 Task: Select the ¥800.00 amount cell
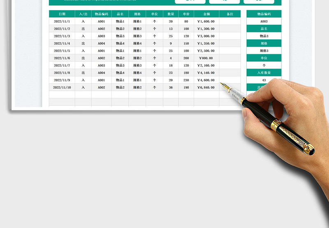click(x=206, y=58)
